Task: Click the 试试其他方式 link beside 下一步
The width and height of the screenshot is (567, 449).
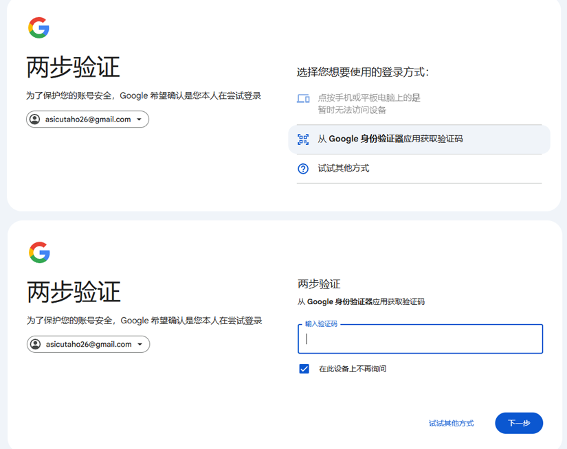Action: (x=452, y=424)
